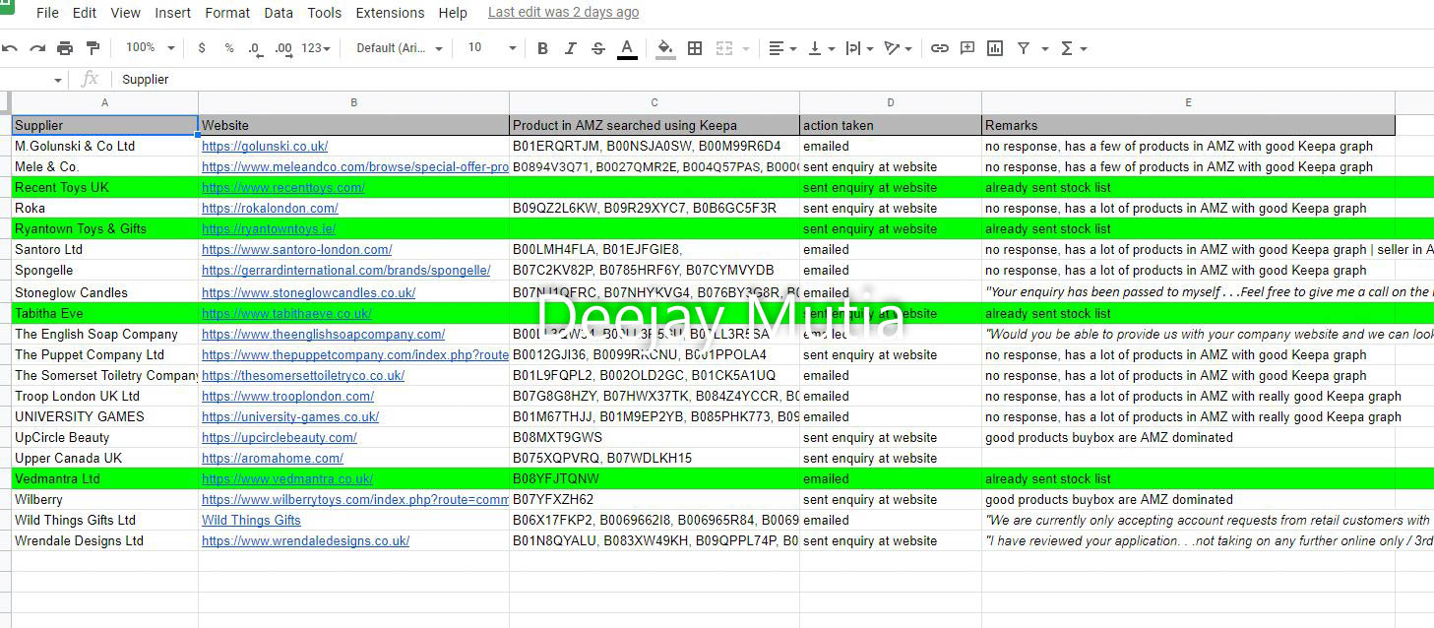Select the 'Supplier' header cell
This screenshot has width=1434, height=628.
(x=104, y=125)
